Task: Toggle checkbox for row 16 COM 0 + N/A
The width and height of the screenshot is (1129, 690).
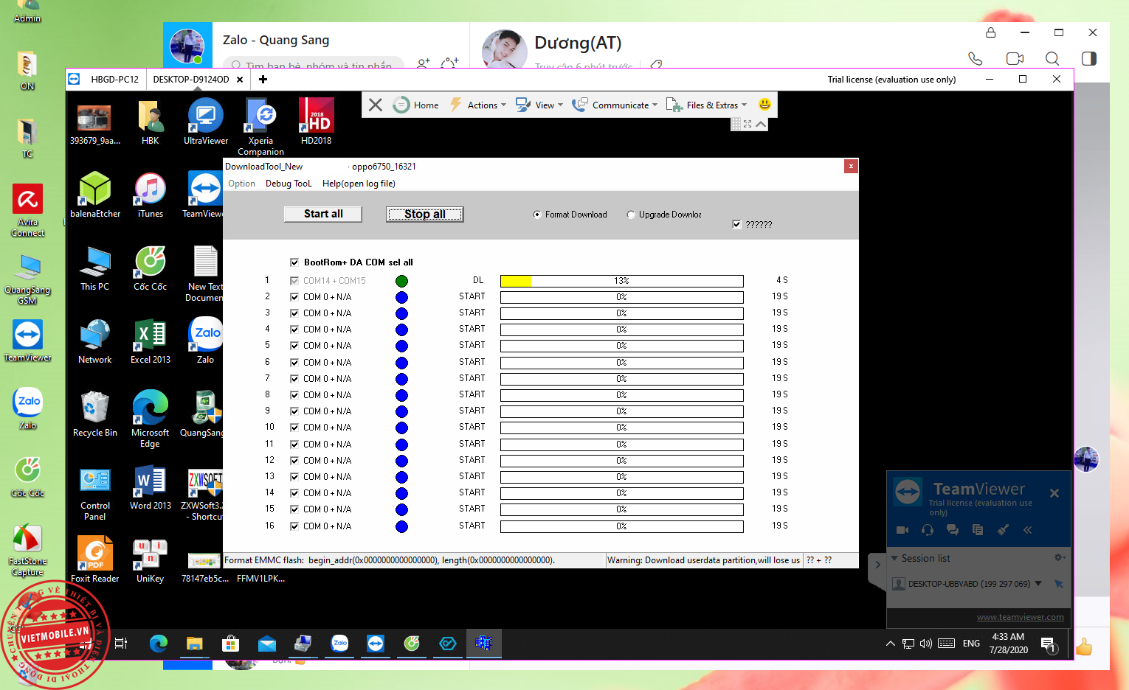Action: coord(294,526)
